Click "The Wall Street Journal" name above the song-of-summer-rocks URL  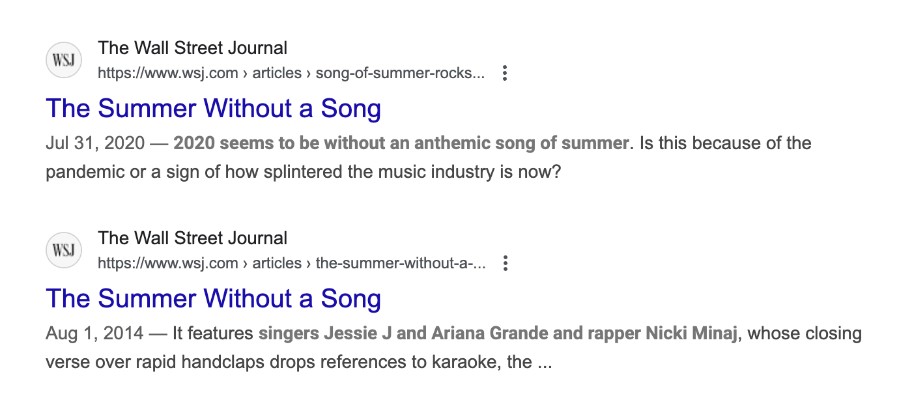[192, 48]
